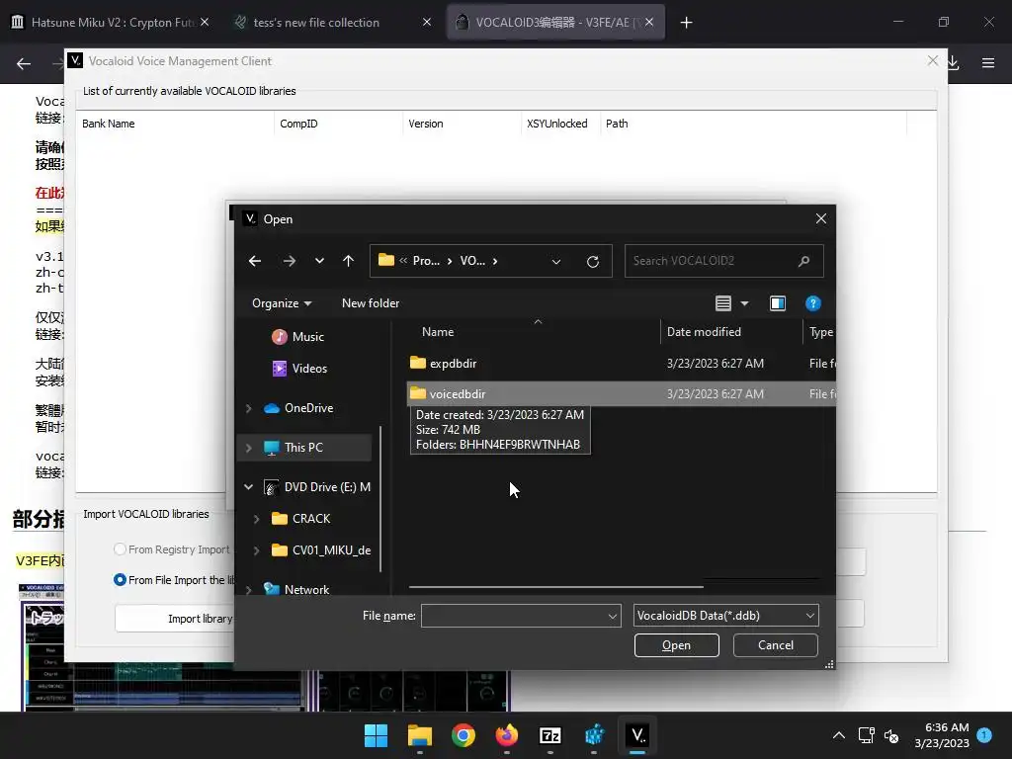Expand the OneDrive node
The image size is (1012, 759).
(x=249, y=408)
